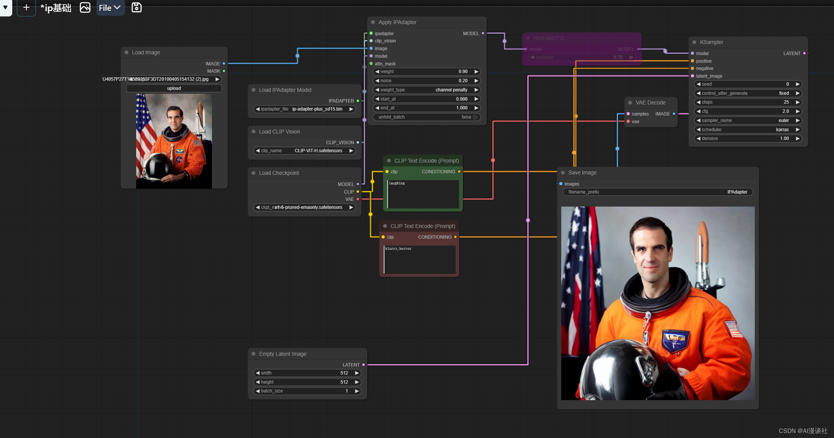Open the weight_type channel penalty selector
This screenshot has width=834, height=438.
(426, 90)
